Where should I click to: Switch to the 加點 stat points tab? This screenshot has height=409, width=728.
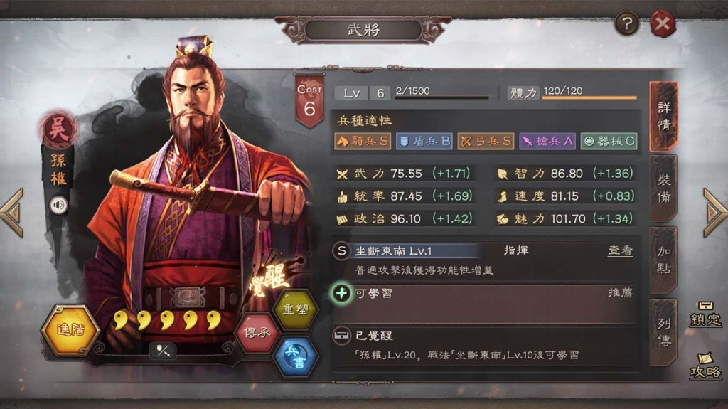(x=664, y=260)
